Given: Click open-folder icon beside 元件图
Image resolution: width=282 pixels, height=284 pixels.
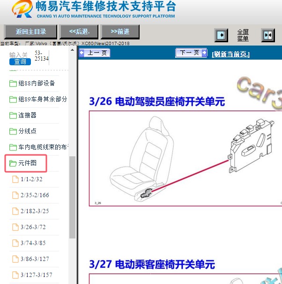Looking at the screenshot, I should [13, 163].
